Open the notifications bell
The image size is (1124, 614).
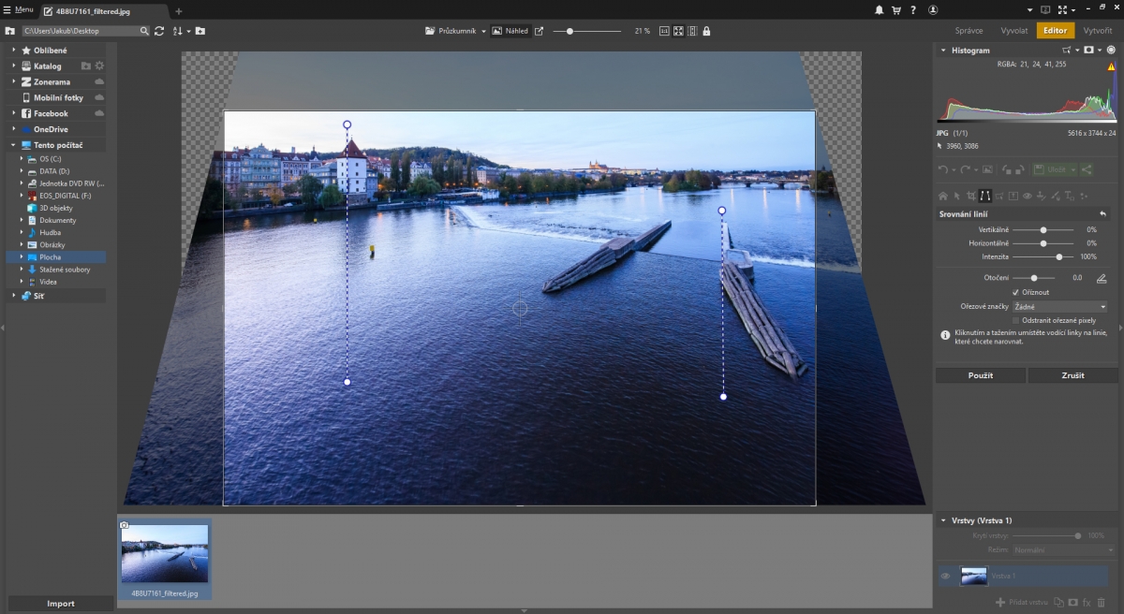click(879, 10)
